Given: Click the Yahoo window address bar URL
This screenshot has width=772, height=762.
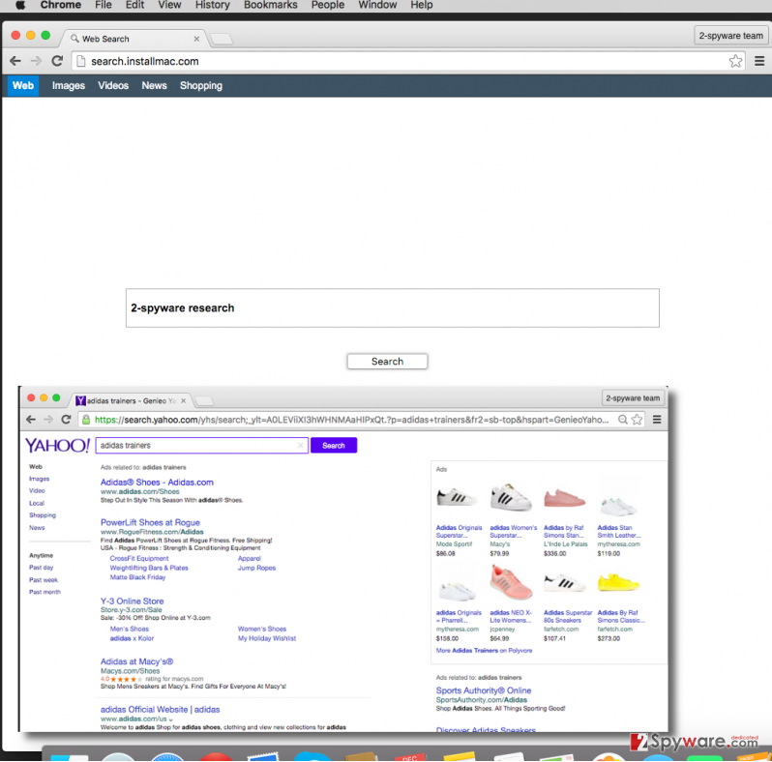Looking at the screenshot, I should point(351,420).
